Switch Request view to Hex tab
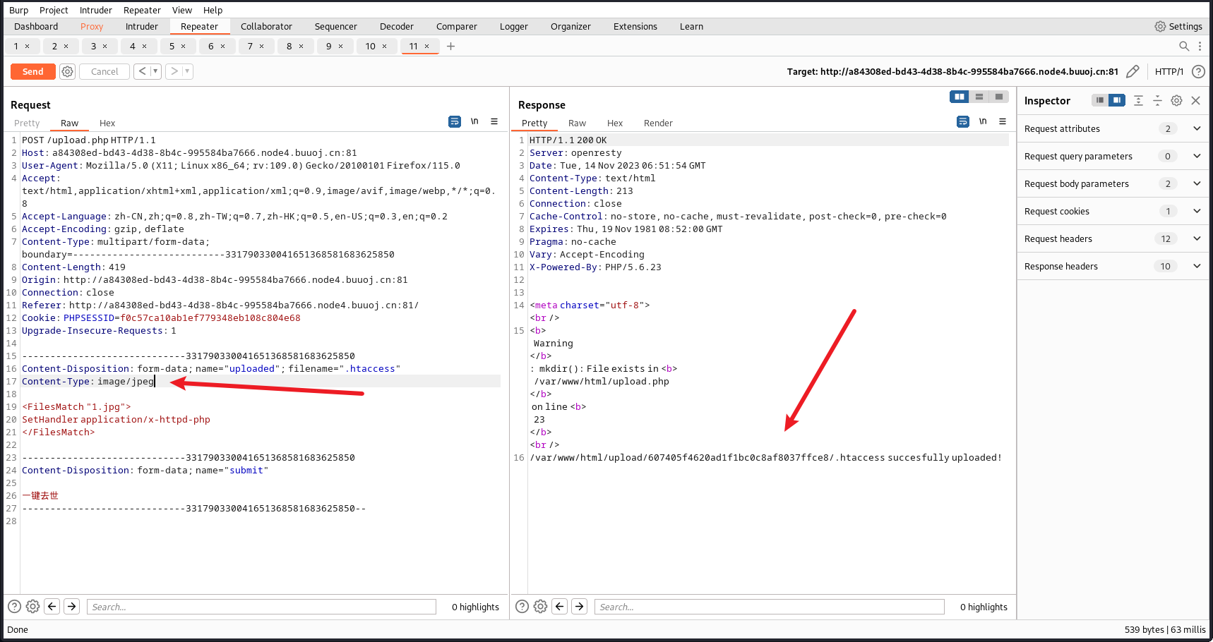The height and width of the screenshot is (642, 1213). (x=107, y=123)
